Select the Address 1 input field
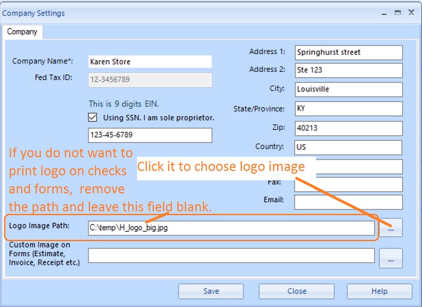422x307 pixels. (x=348, y=52)
